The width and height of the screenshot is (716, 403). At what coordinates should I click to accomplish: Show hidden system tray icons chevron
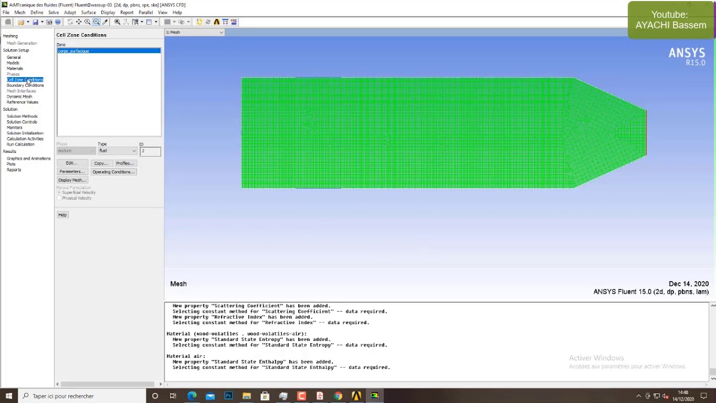click(x=639, y=396)
